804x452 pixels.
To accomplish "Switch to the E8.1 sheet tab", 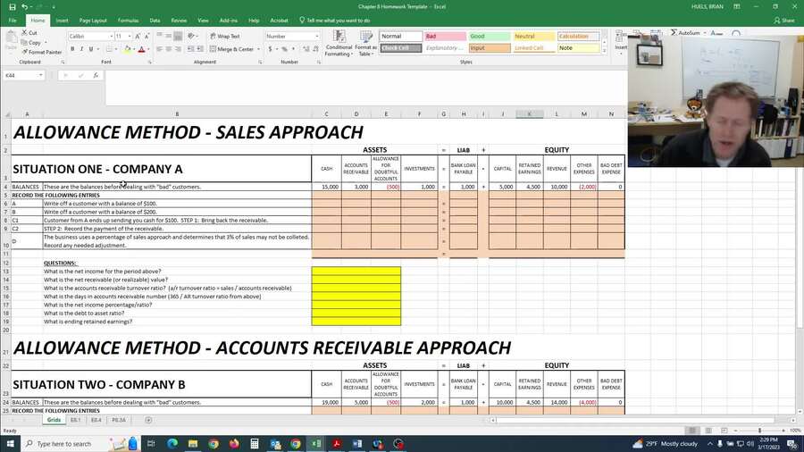I will pos(75,420).
